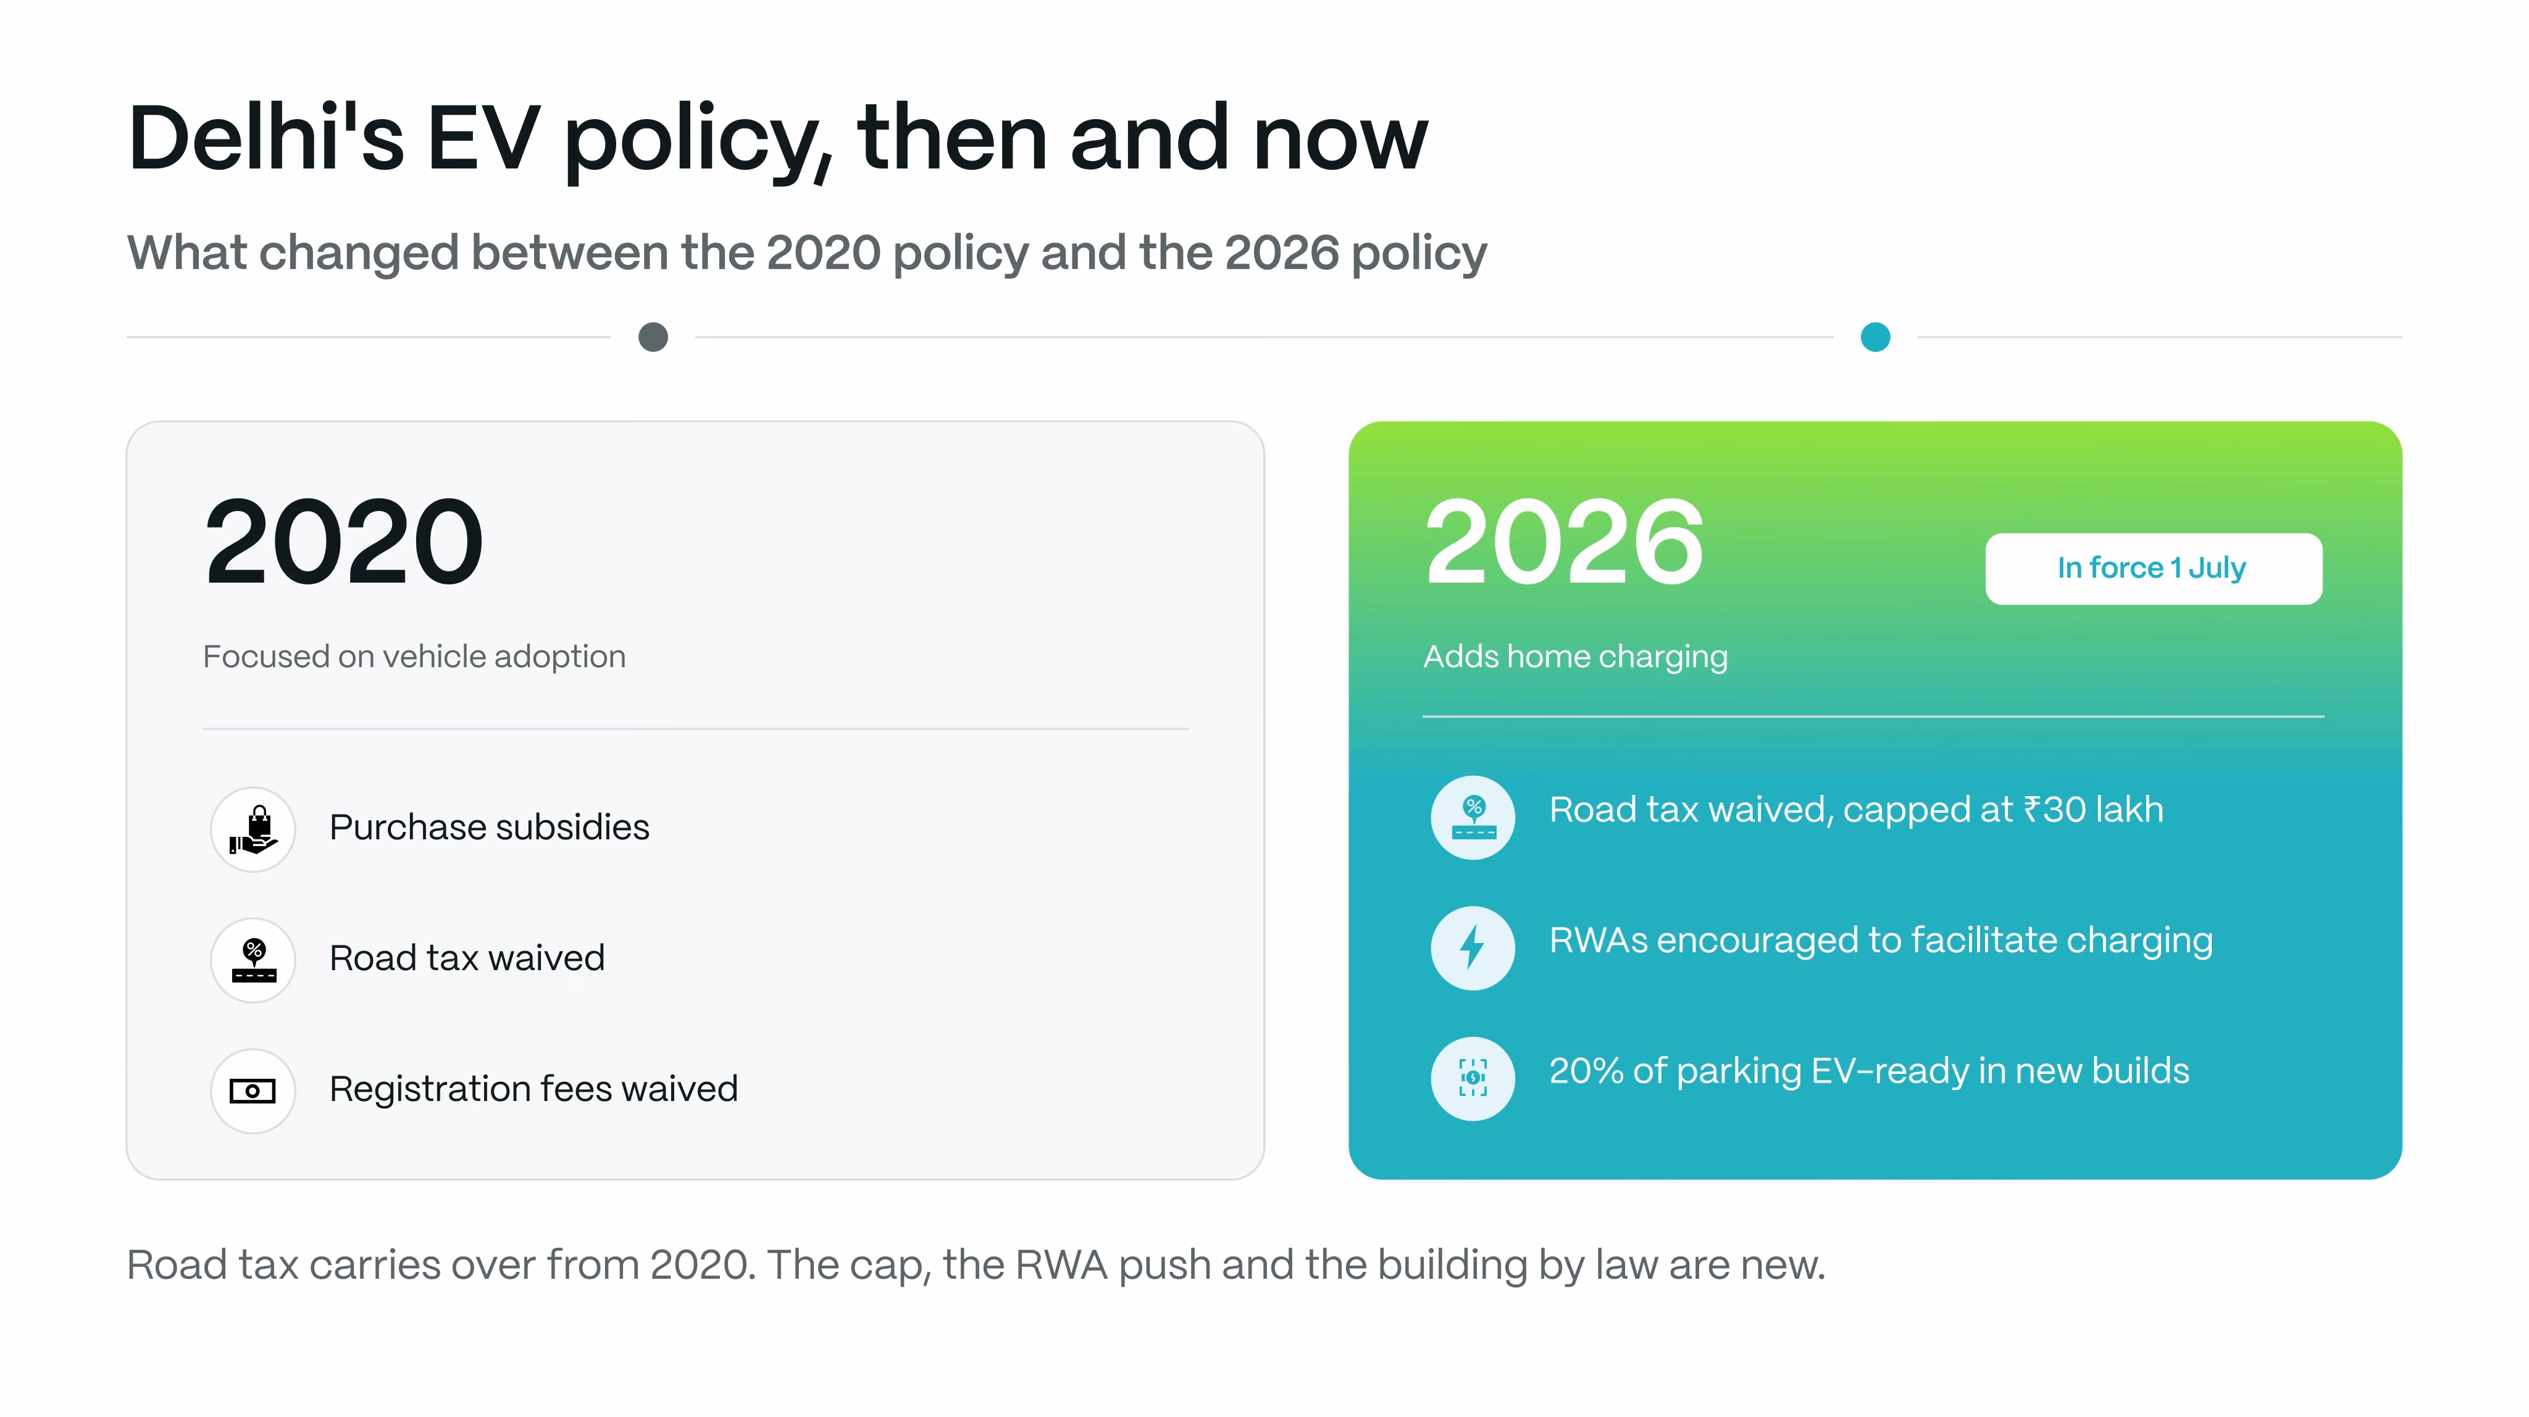Select the gray 2020 timeline dot
Screen dimensions: 2529x1417
pos(653,336)
